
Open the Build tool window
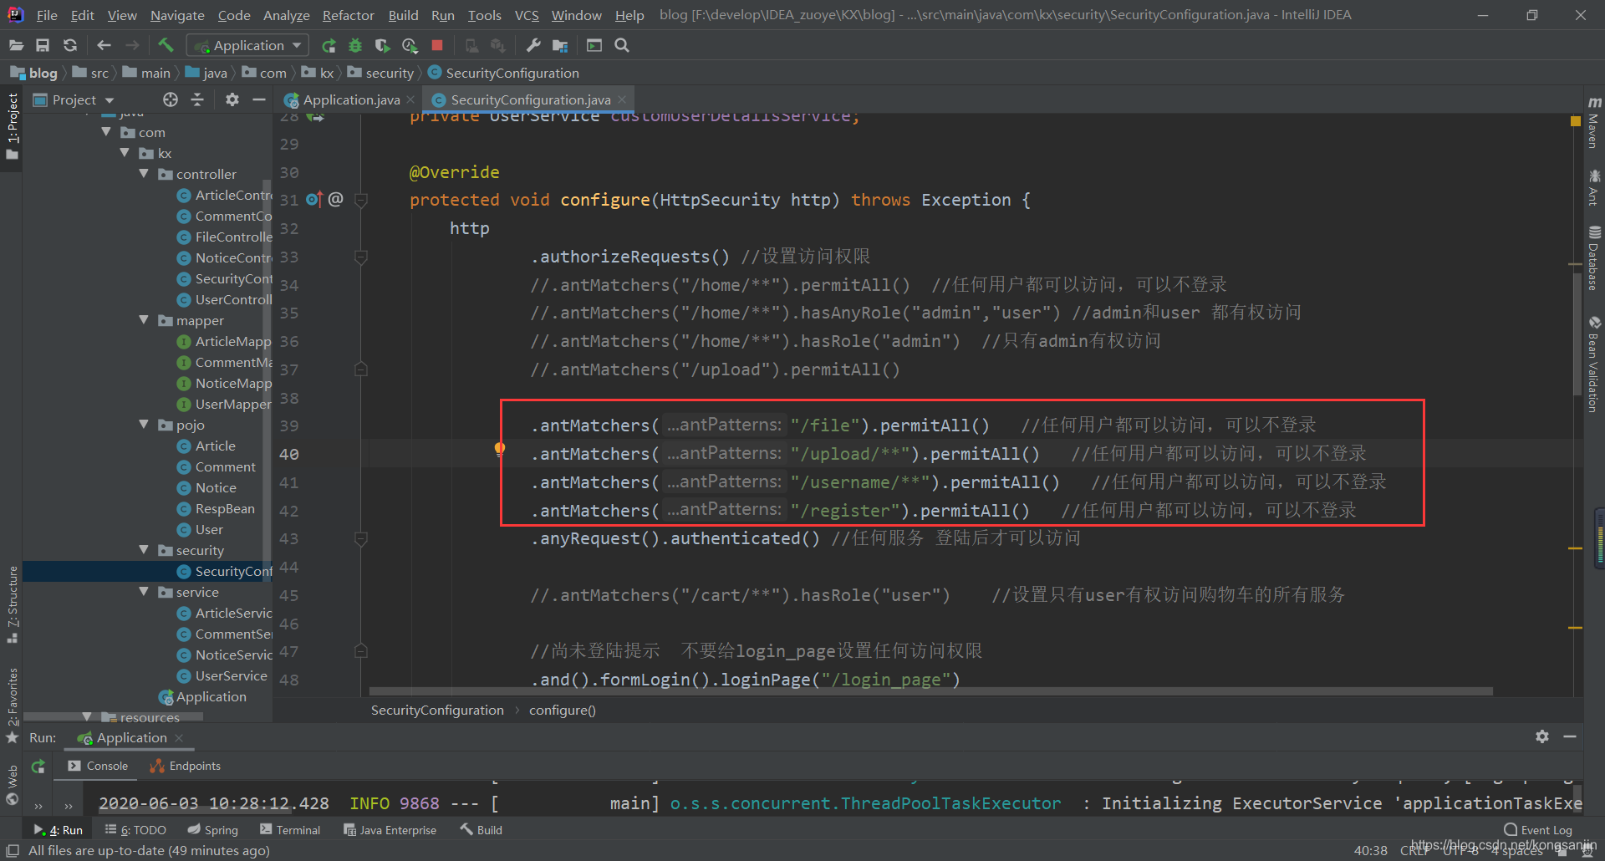point(481,830)
